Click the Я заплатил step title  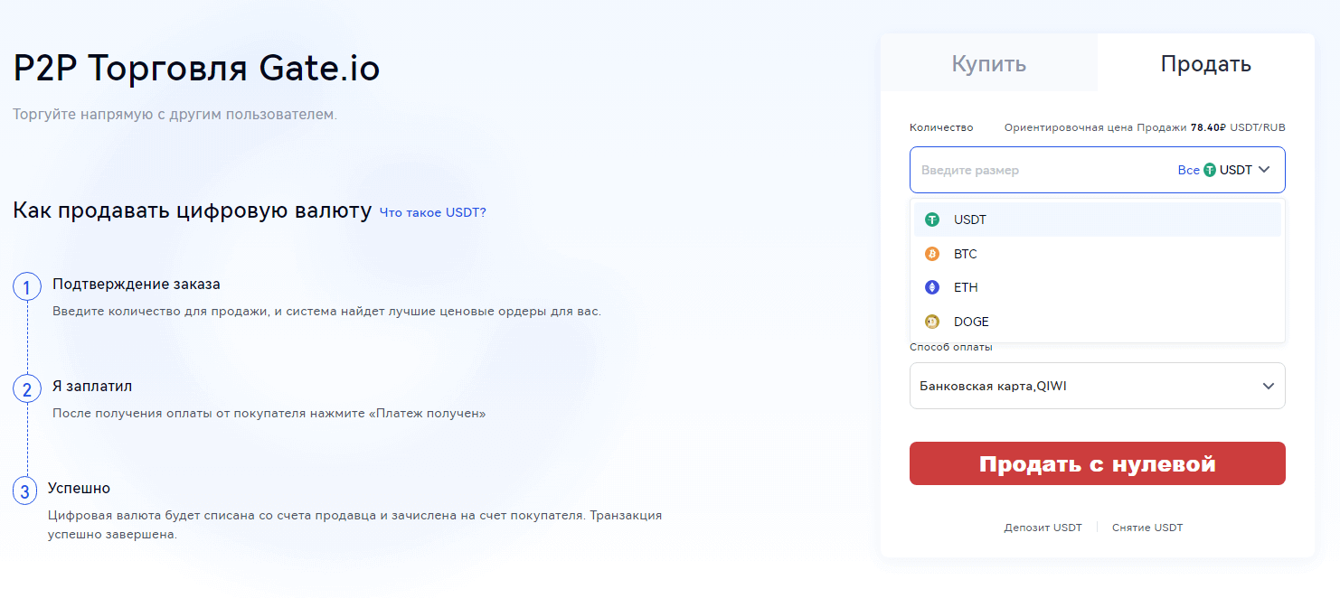pyautogui.click(x=92, y=386)
